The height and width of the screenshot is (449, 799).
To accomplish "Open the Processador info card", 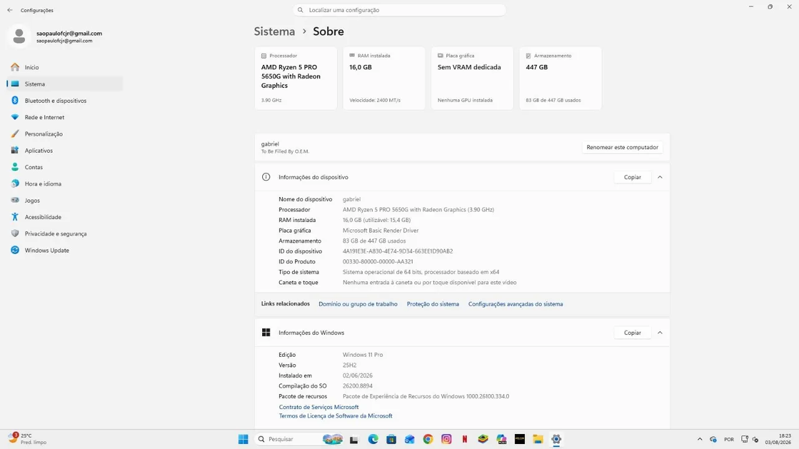I will (x=296, y=78).
